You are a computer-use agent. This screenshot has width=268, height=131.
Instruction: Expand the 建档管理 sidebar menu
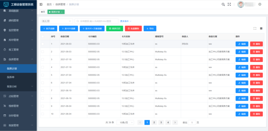point(18,21)
